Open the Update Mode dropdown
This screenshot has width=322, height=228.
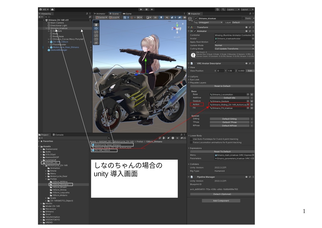click(234, 45)
